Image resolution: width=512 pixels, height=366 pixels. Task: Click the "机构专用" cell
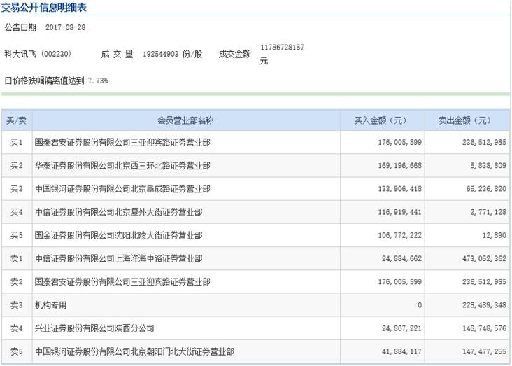click(x=50, y=305)
